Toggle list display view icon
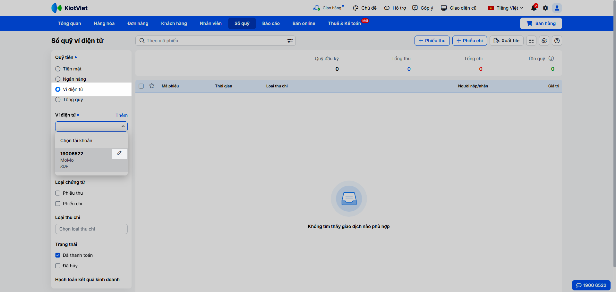 pos(531,41)
